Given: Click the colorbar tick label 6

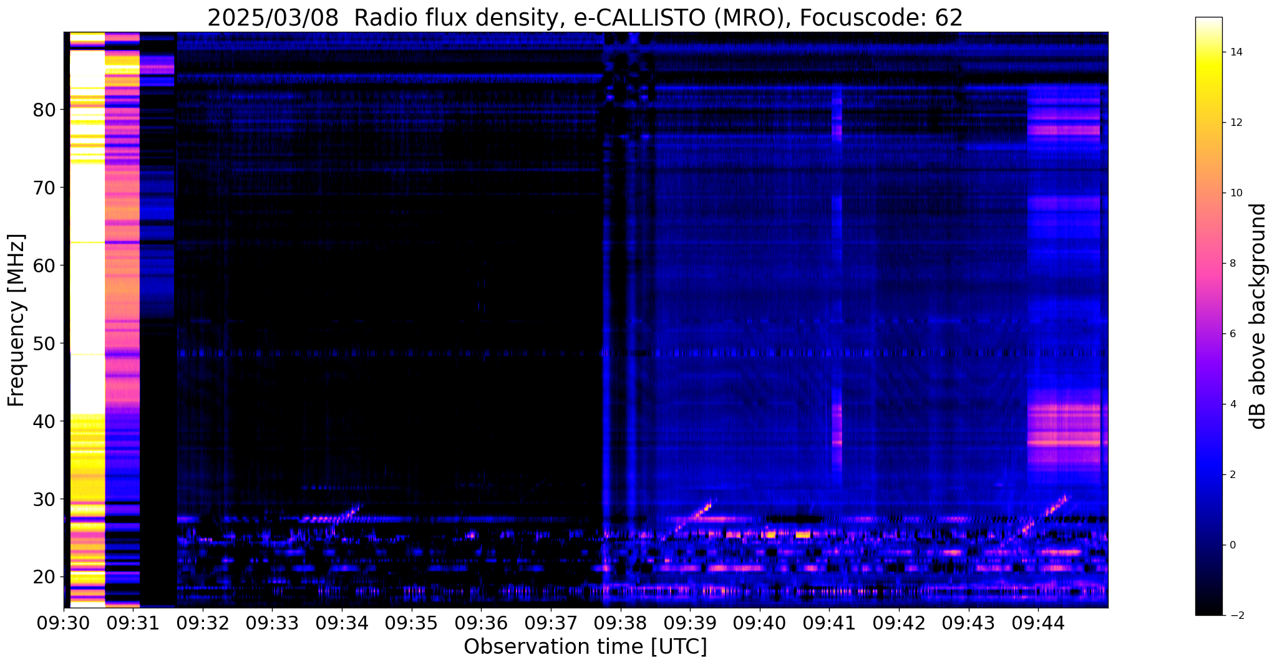Looking at the screenshot, I should pyautogui.click(x=1232, y=334).
